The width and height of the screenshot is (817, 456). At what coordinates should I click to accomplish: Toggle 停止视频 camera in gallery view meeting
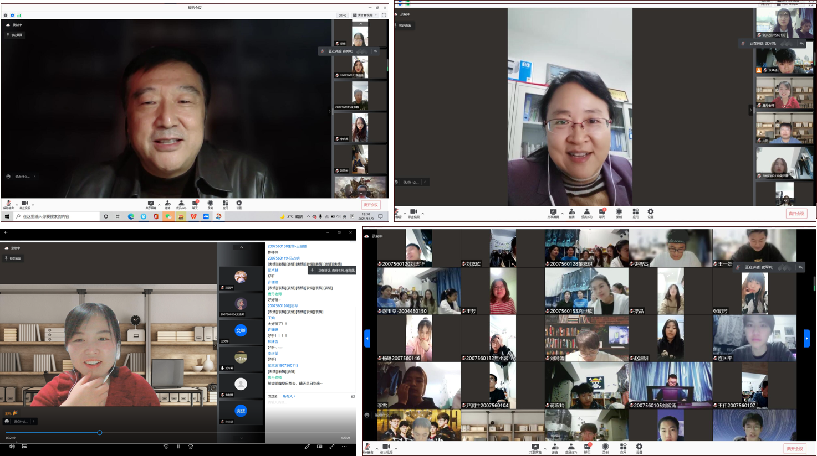tap(386, 448)
